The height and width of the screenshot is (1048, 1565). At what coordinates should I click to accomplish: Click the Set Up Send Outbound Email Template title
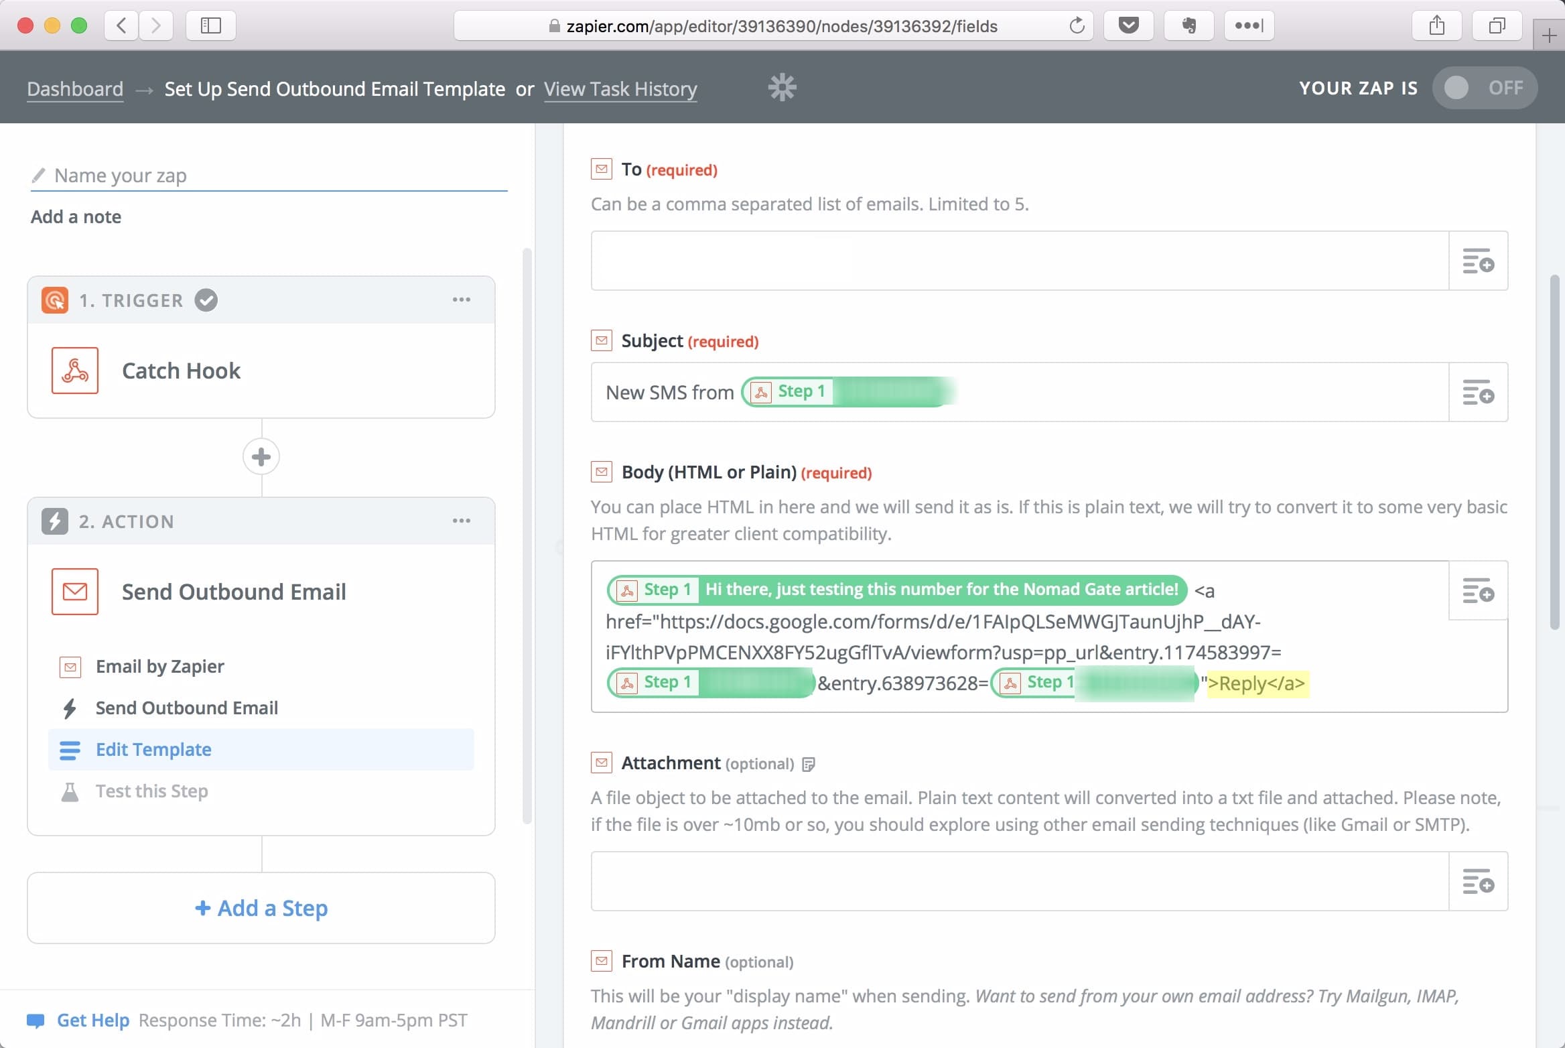(x=335, y=89)
